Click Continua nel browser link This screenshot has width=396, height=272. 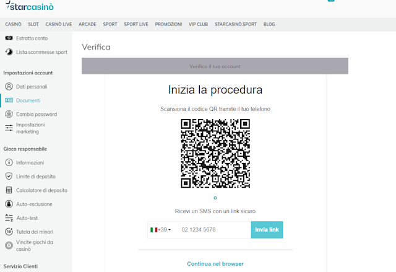tap(215, 264)
